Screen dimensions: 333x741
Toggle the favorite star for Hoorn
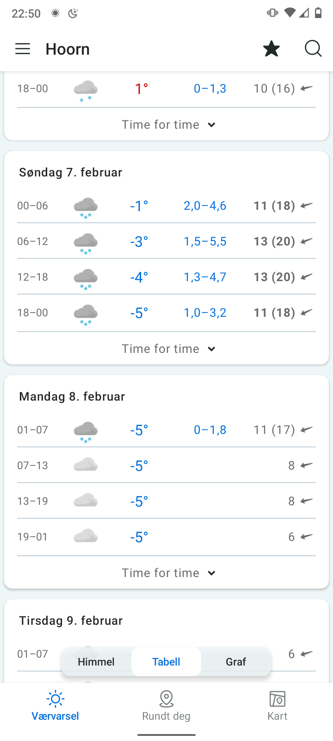pos(271,49)
